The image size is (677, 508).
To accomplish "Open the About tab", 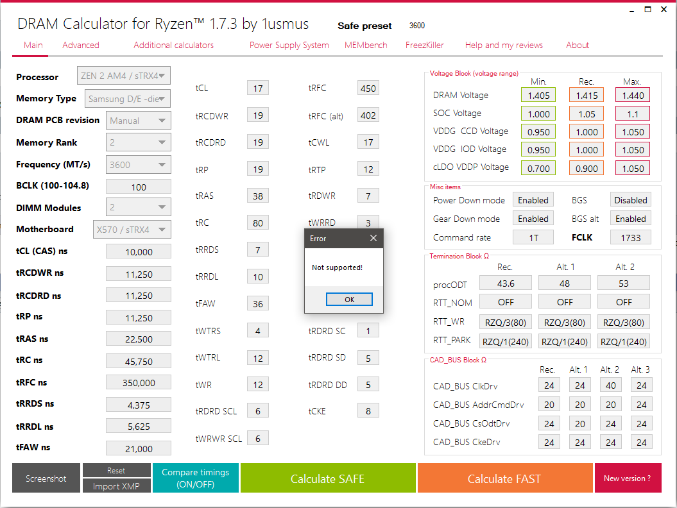I will click(578, 46).
